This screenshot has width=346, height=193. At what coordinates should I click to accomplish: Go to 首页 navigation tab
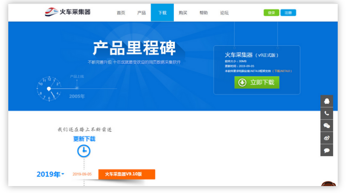pyautogui.click(x=121, y=13)
